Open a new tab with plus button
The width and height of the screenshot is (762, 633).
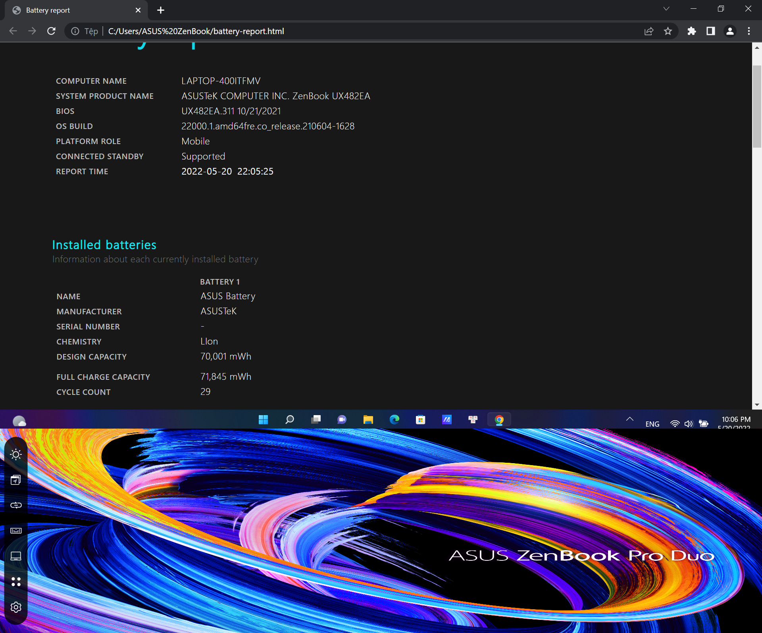tap(161, 10)
